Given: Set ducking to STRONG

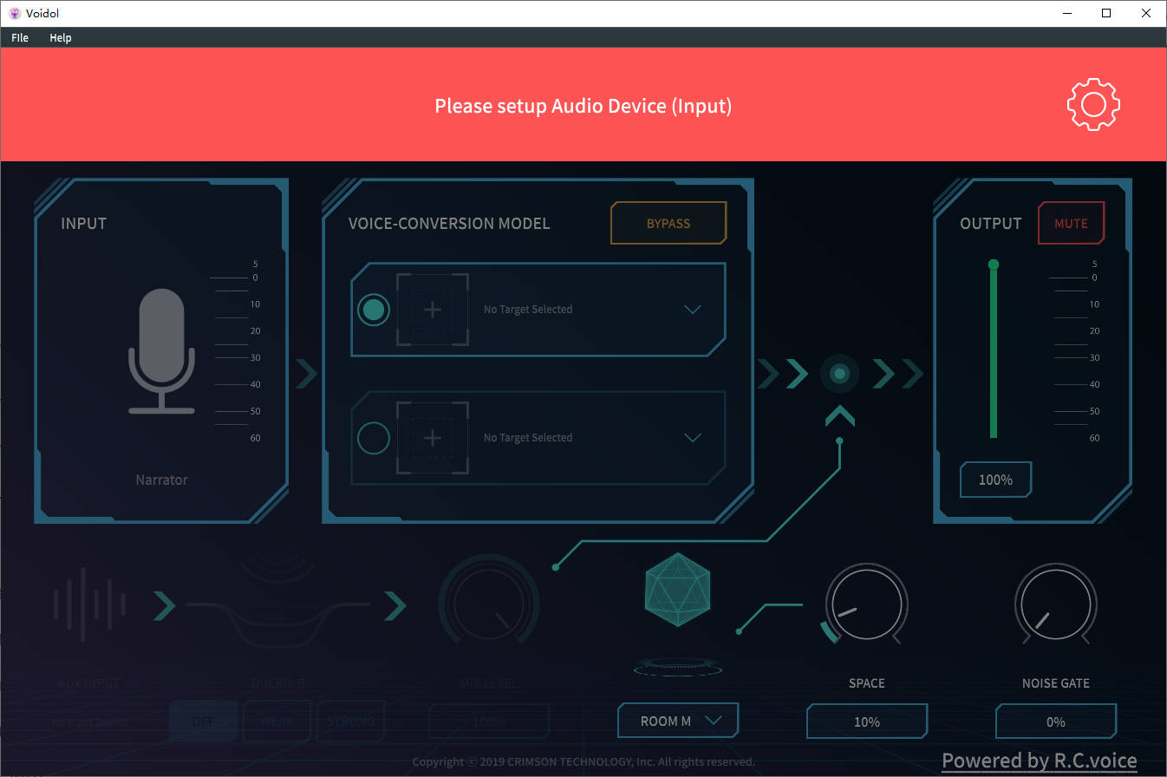Looking at the screenshot, I should [351, 721].
